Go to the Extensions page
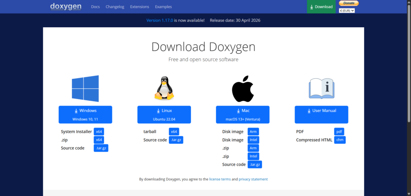The width and height of the screenshot is (411, 196). pyautogui.click(x=139, y=7)
